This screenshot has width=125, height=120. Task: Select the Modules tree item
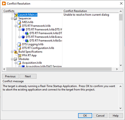24,59
